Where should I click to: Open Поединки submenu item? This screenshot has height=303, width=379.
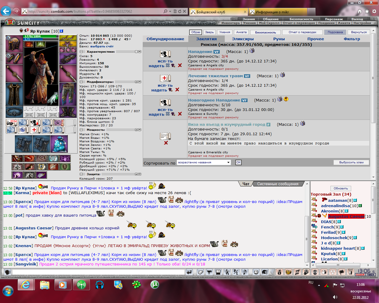click(x=326, y=23)
